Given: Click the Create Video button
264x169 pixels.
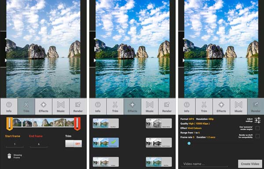Looking at the screenshot, I should (250, 164).
